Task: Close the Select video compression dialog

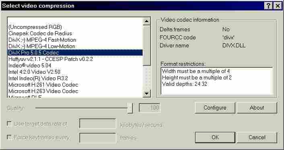Action: click(x=278, y=6)
